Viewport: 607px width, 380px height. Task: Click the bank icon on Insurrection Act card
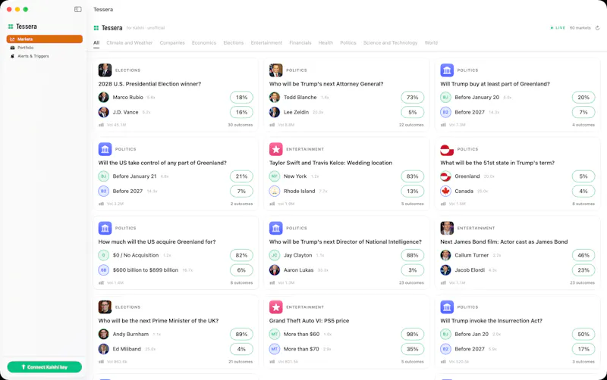[447, 307]
